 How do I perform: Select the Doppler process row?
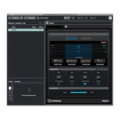tap(26, 30)
